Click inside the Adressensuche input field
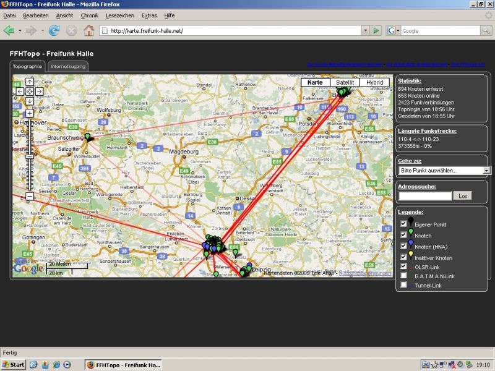Image resolution: width=495 pixels, height=371 pixels. (424, 195)
